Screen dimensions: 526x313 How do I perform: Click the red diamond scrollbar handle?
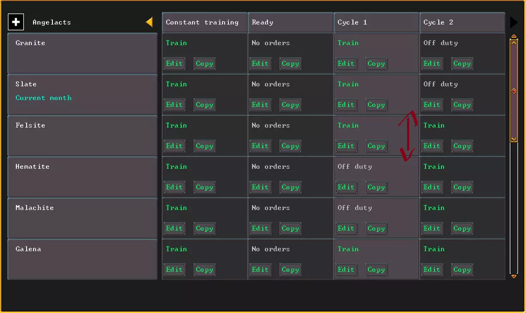click(x=514, y=91)
